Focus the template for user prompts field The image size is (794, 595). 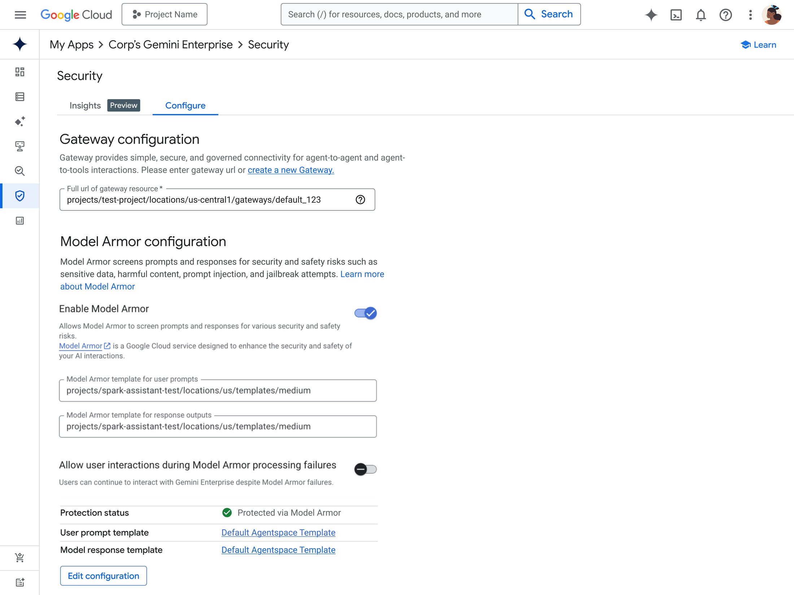[218, 391]
